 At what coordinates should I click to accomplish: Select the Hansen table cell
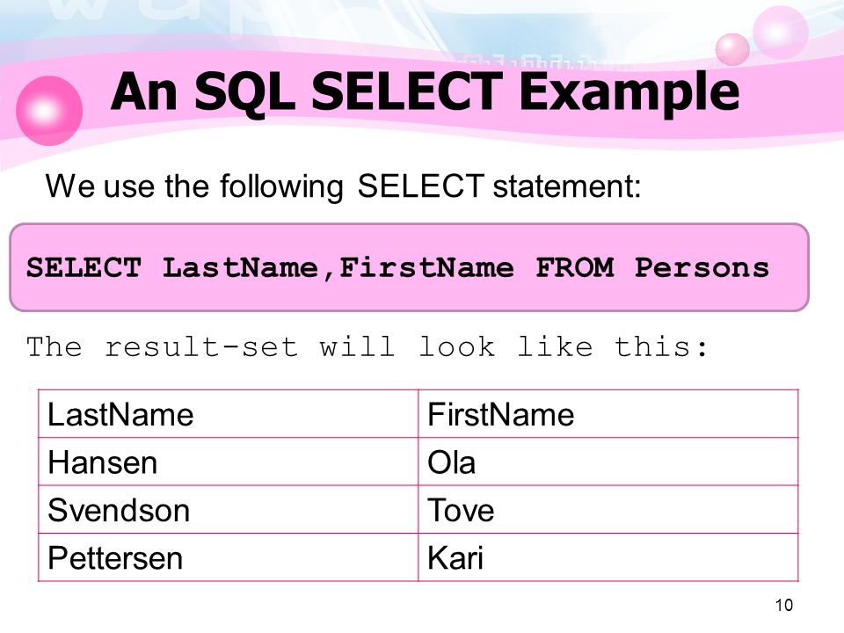(229, 462)
